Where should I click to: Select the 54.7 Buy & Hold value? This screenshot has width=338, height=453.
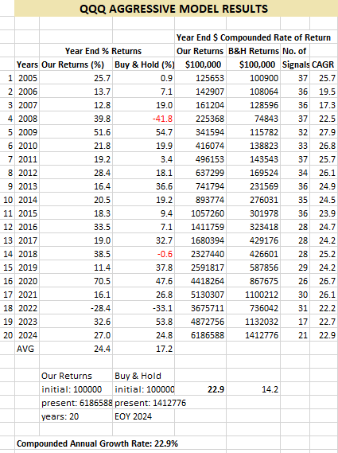pyautogui.click(x=165, y=132)
